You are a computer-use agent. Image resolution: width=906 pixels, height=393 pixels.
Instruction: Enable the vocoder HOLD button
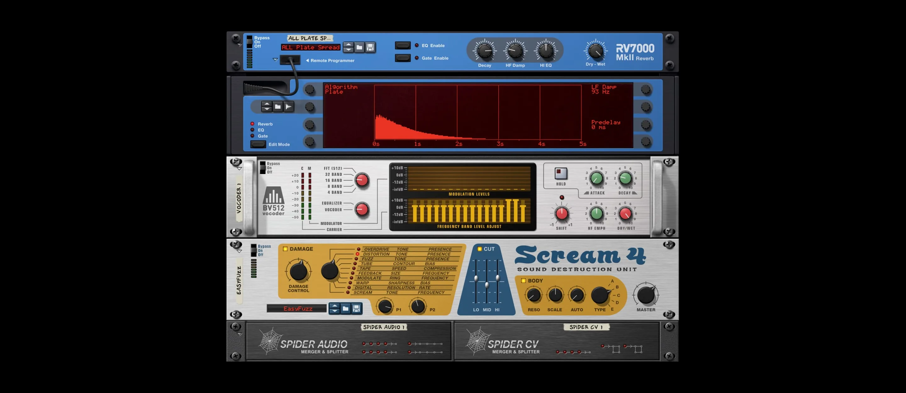[561, 173]
